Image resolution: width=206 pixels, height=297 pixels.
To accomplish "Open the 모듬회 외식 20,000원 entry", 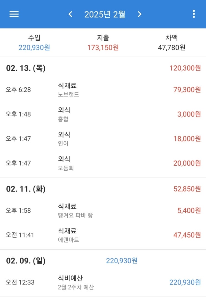I will 103,163.
